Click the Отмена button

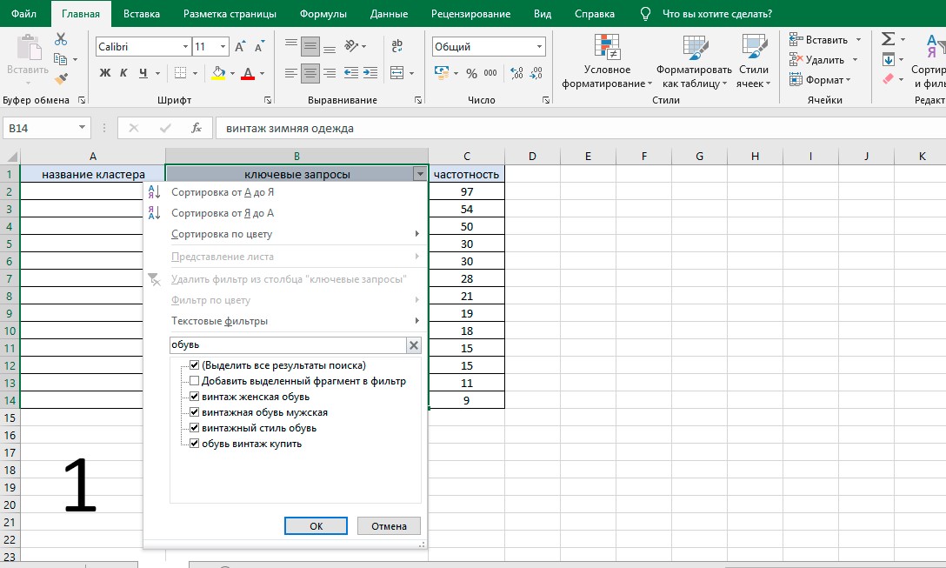coord(389,525)
